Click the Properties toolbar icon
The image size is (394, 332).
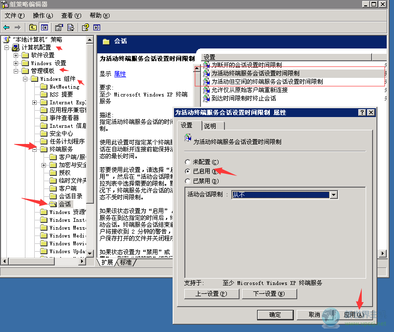pos(59,27)
